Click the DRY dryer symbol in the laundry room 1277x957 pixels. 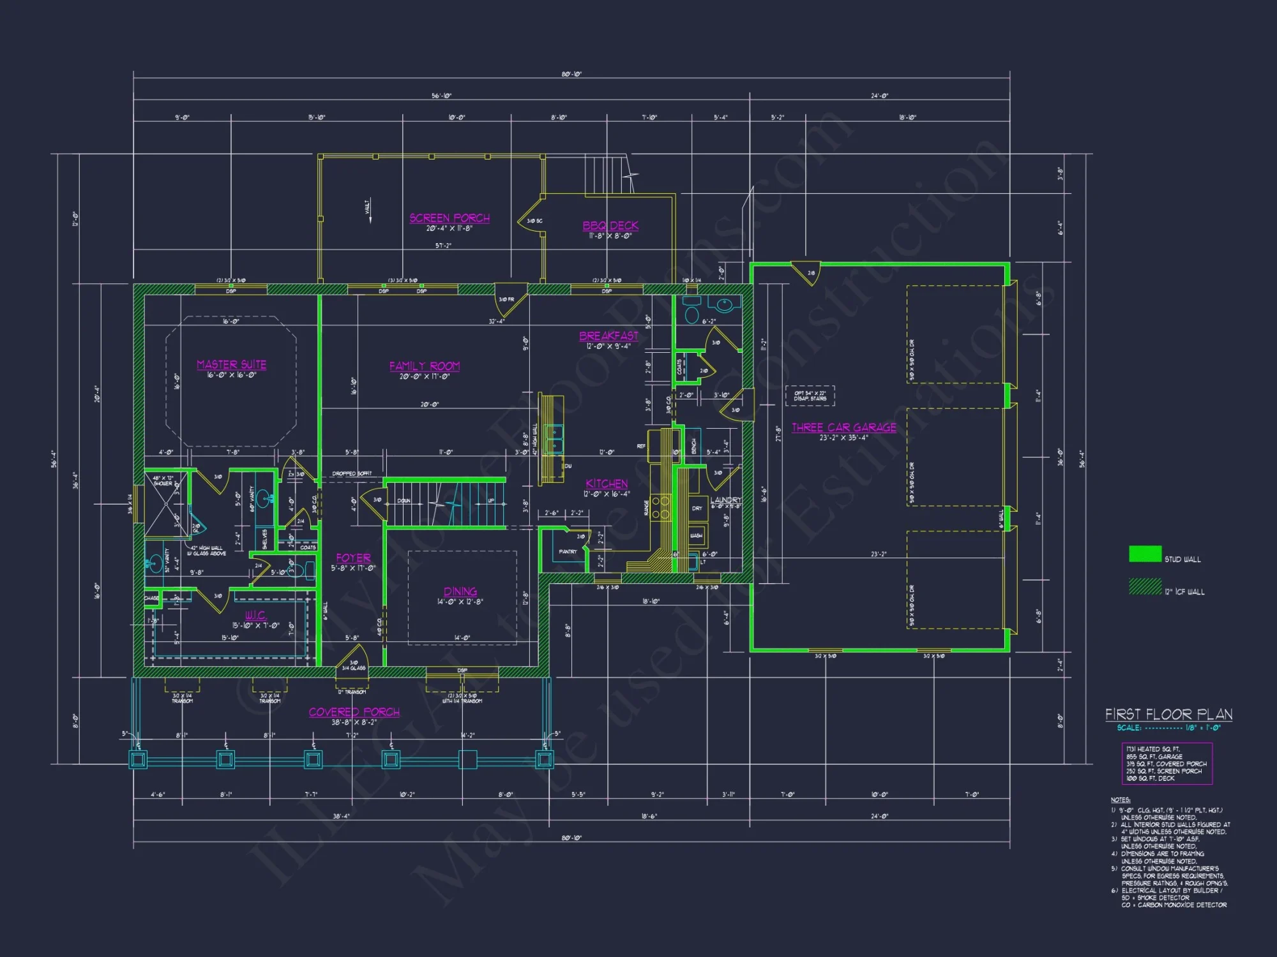coord(697,507)
